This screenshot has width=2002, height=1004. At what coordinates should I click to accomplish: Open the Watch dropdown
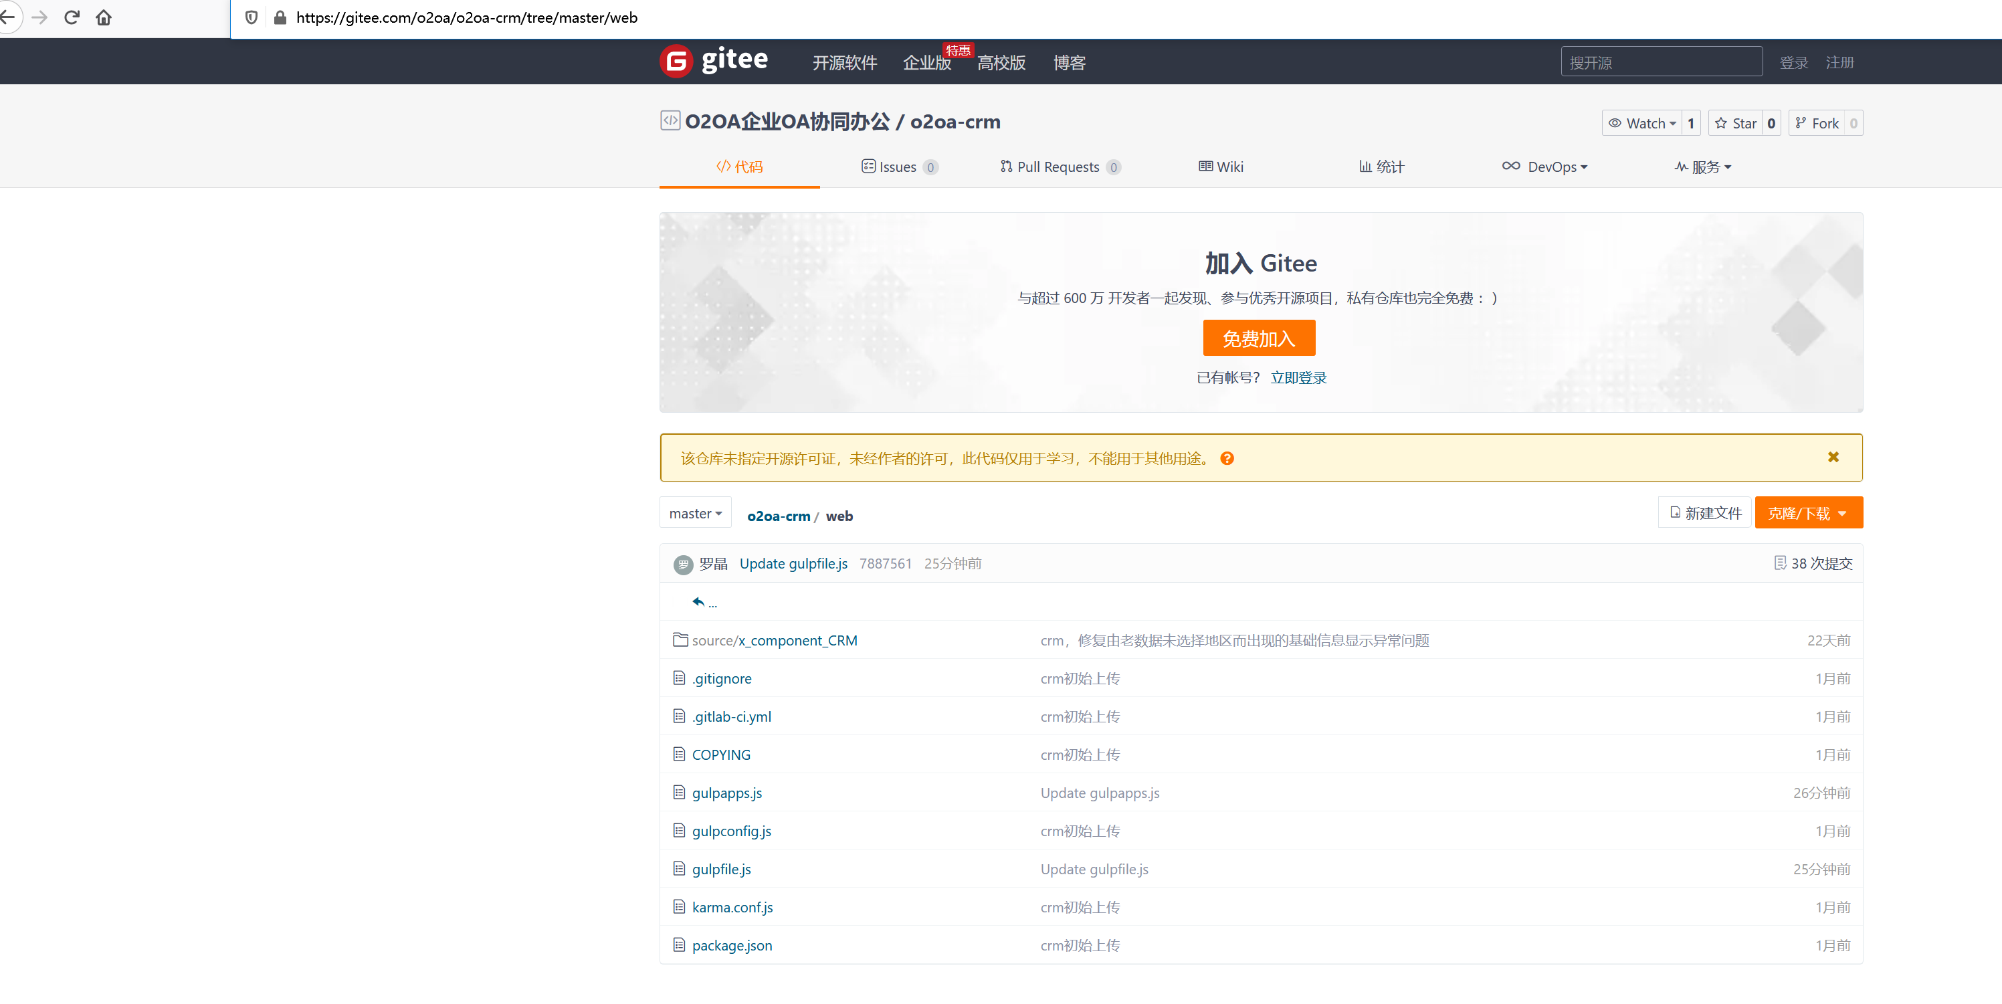[1641, 123]
